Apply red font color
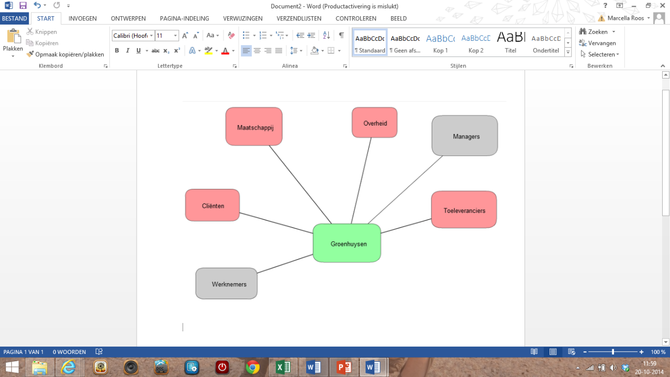This screenshot has width=670, height=377. coord(225,51)
